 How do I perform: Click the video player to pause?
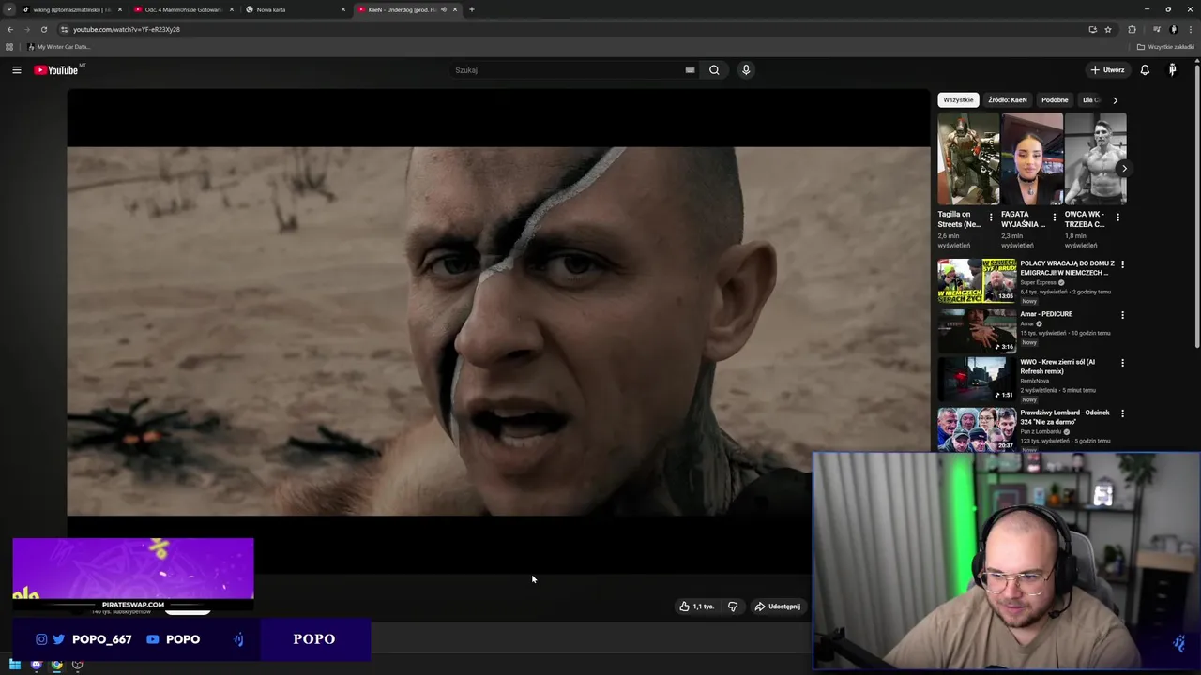click(498, 331)
